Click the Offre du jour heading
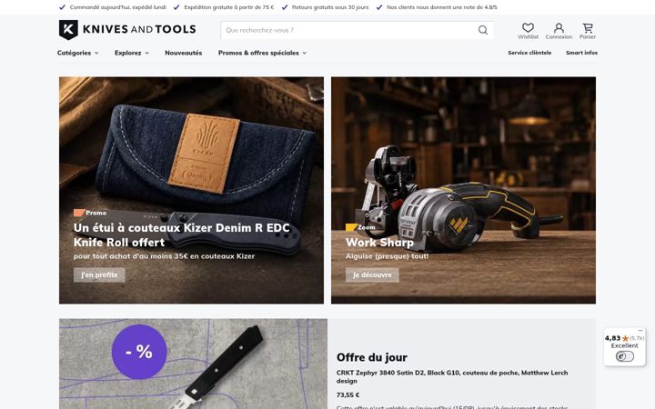 [372, 358]
